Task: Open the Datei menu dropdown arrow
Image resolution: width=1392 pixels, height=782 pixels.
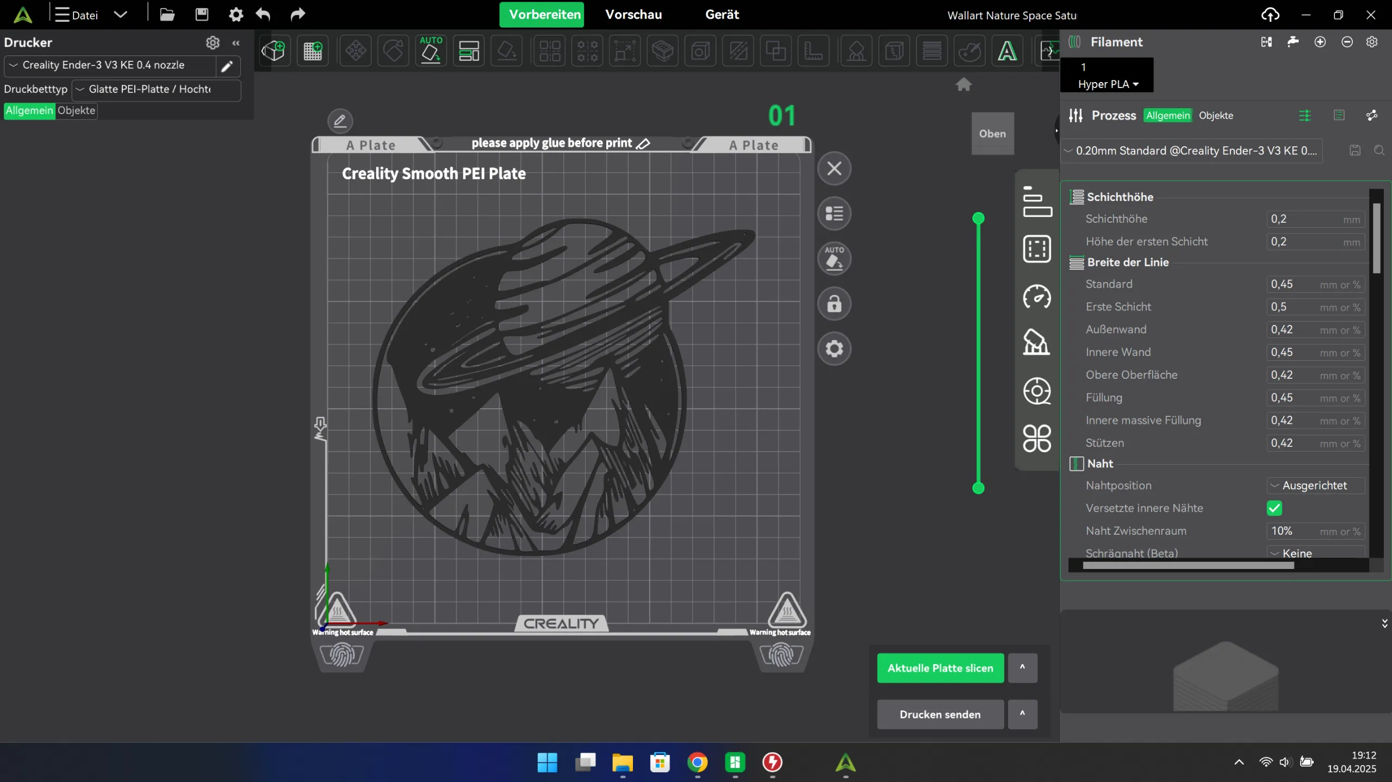Action: 121,15
